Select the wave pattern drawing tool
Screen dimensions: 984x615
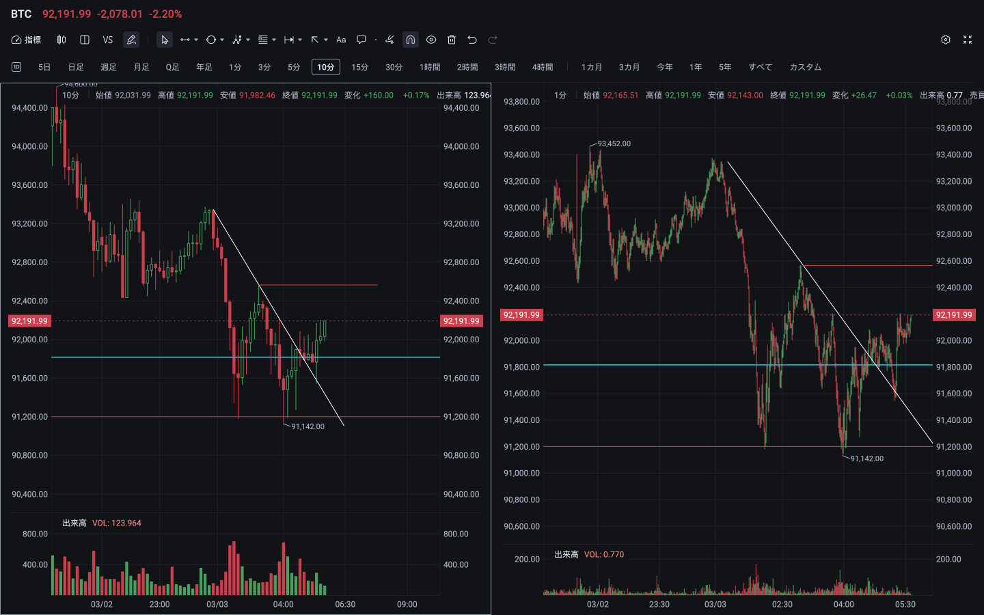coord(237,40)
